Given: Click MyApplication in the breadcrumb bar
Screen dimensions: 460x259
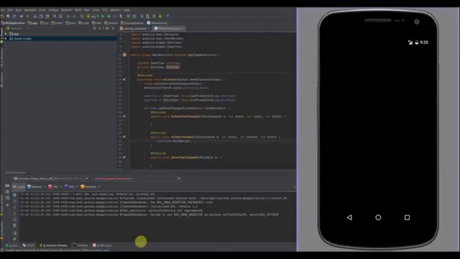Looking at the screenshot, I should tap(13, 23).
